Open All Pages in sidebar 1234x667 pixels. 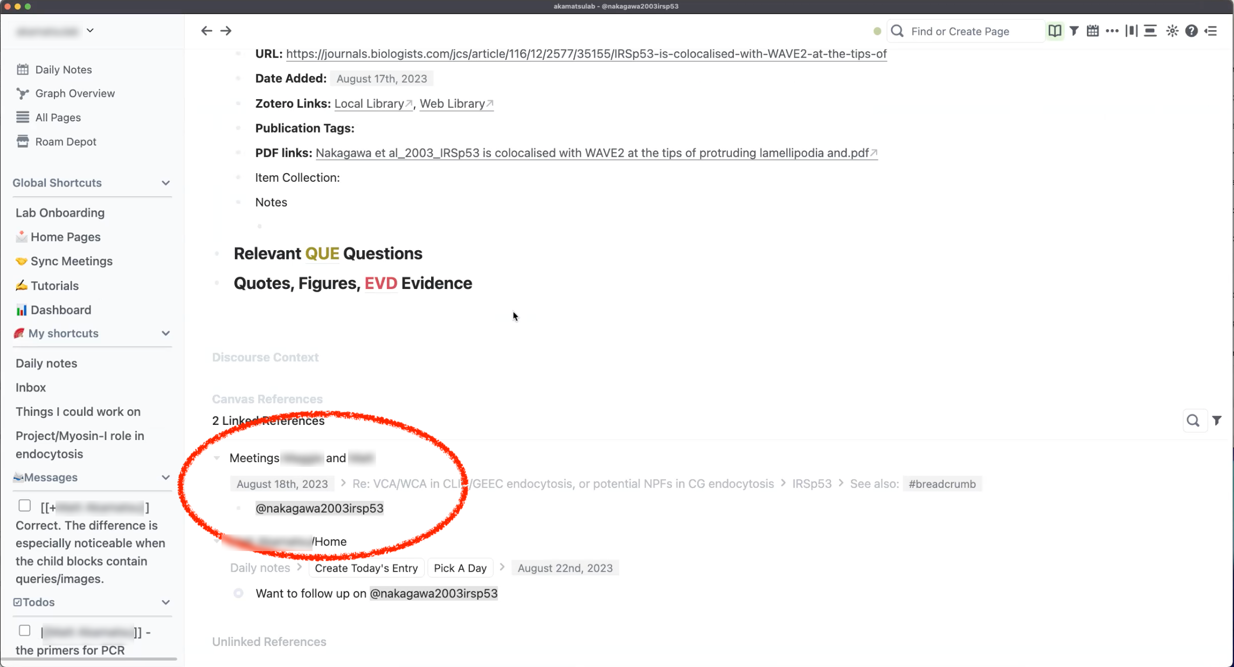click(48, 118)
